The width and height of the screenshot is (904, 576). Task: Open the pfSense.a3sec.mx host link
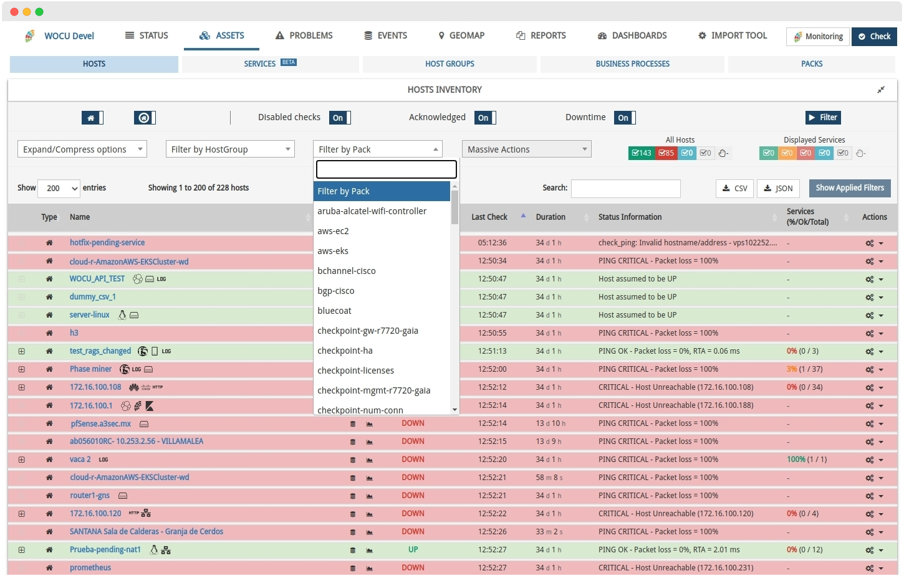101,424
